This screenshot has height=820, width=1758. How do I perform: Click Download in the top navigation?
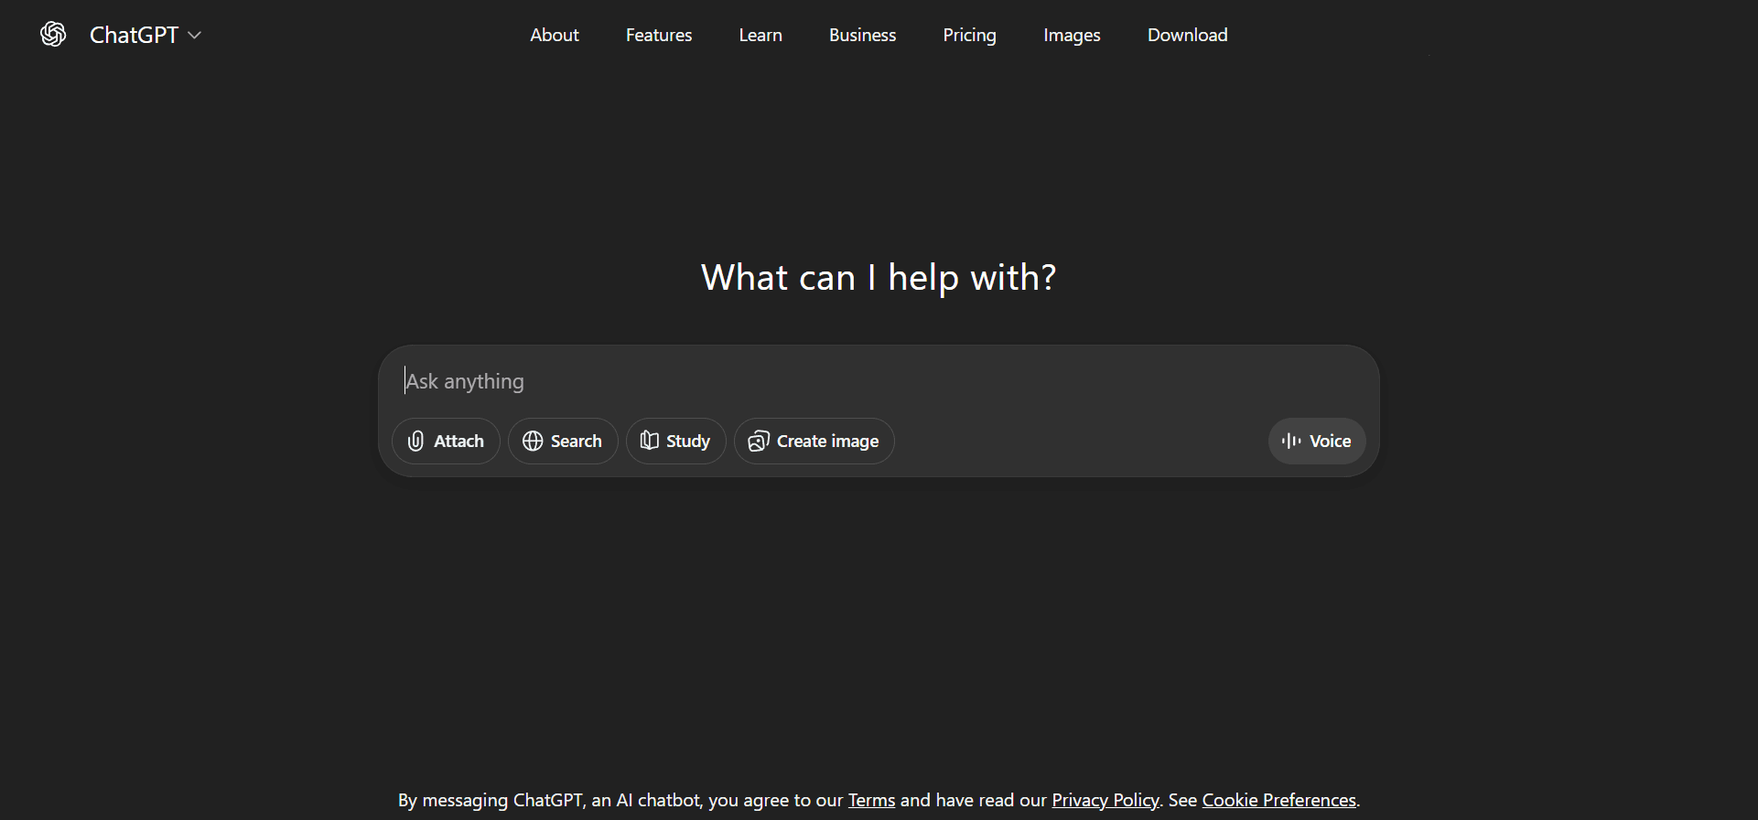(x=1187, y=35)
